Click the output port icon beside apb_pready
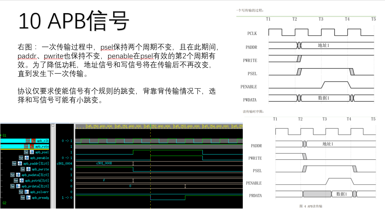This screenshot has height=218, width=385. tap(28, 197)
